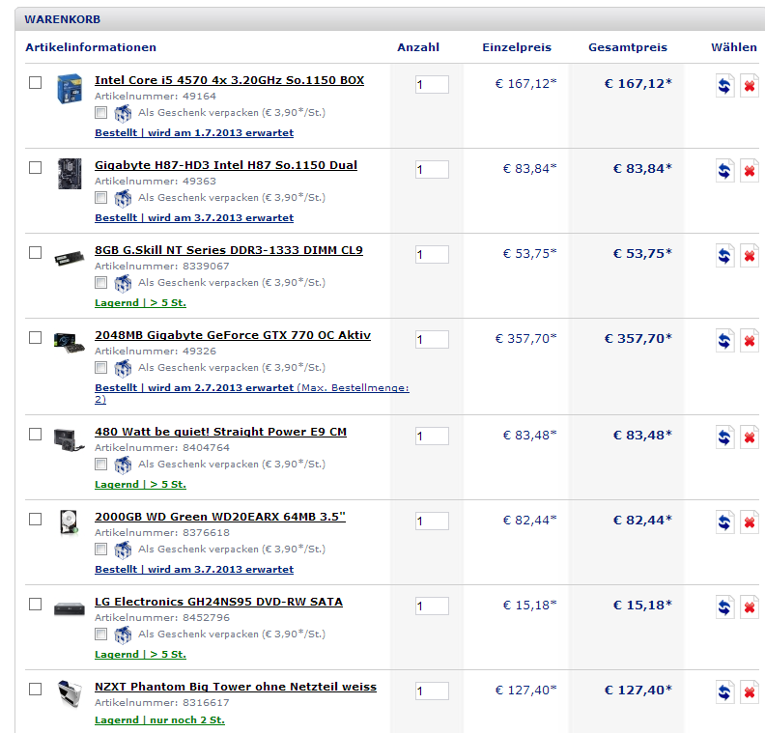Update icon for WD Green hard drive
Viewport: 765px width, 733px height.
[x=725, y=522]
